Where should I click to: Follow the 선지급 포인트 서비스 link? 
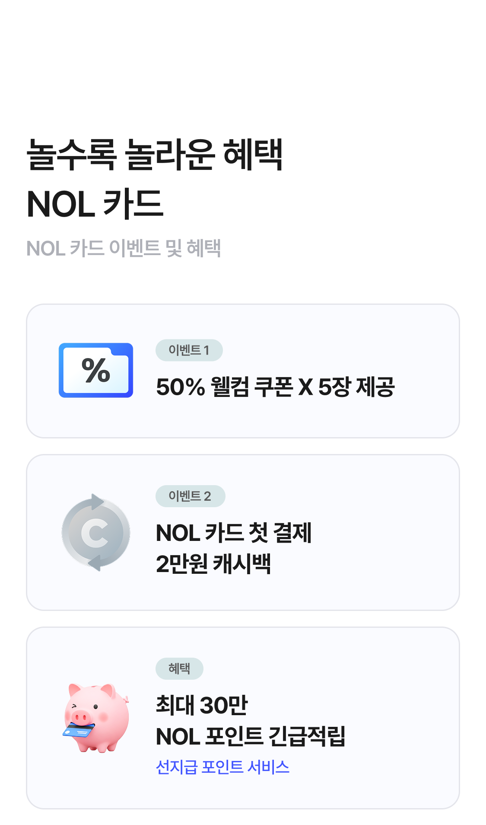click(x=222, y=767)
